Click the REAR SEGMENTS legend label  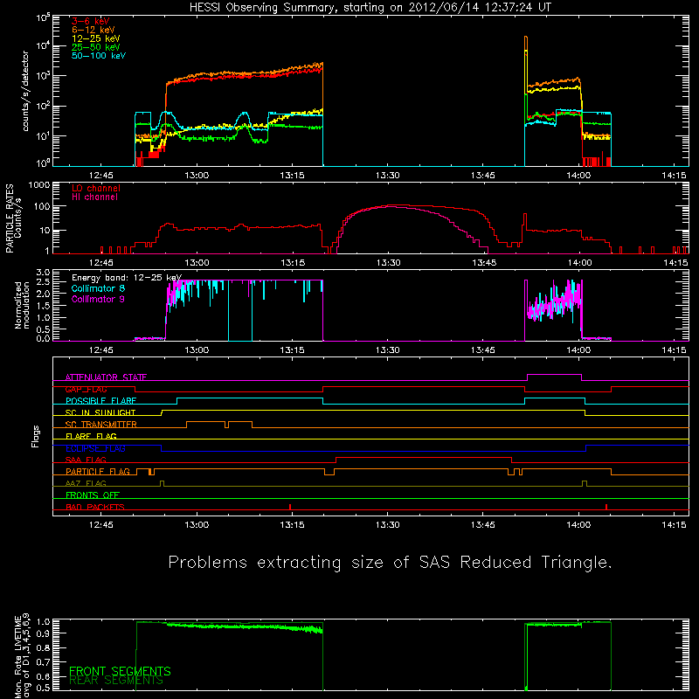pos(116,681)
